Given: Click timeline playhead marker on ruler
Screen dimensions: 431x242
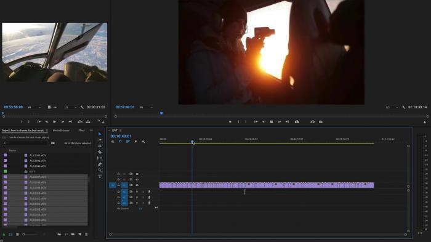Looking at the screenshot, I should coord(192,142).
